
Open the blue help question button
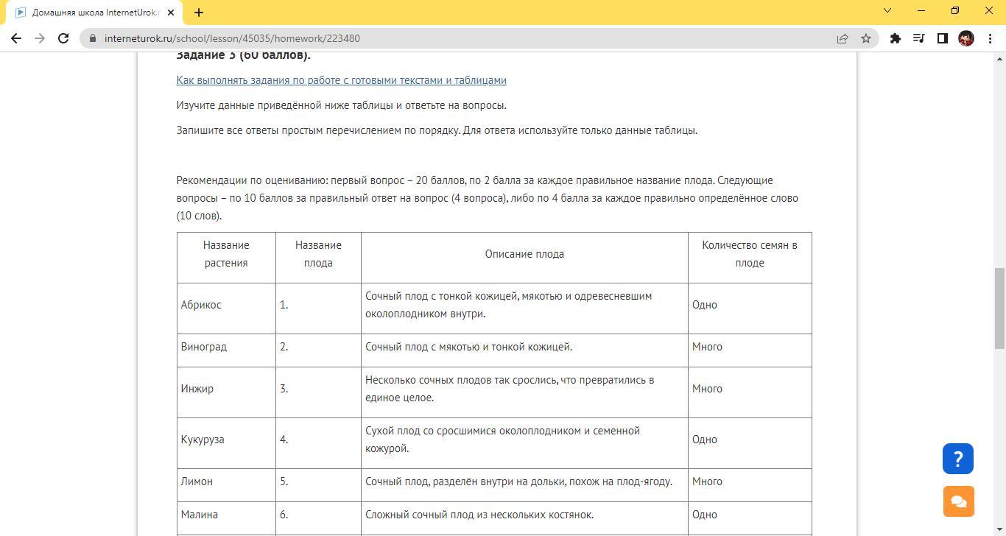coord(958,459)
